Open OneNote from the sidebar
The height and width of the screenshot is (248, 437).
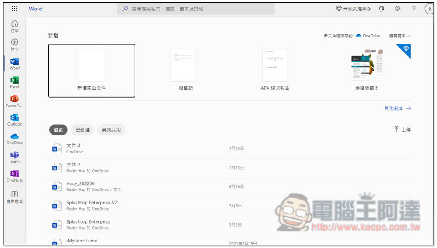click(x=14, y=176)
